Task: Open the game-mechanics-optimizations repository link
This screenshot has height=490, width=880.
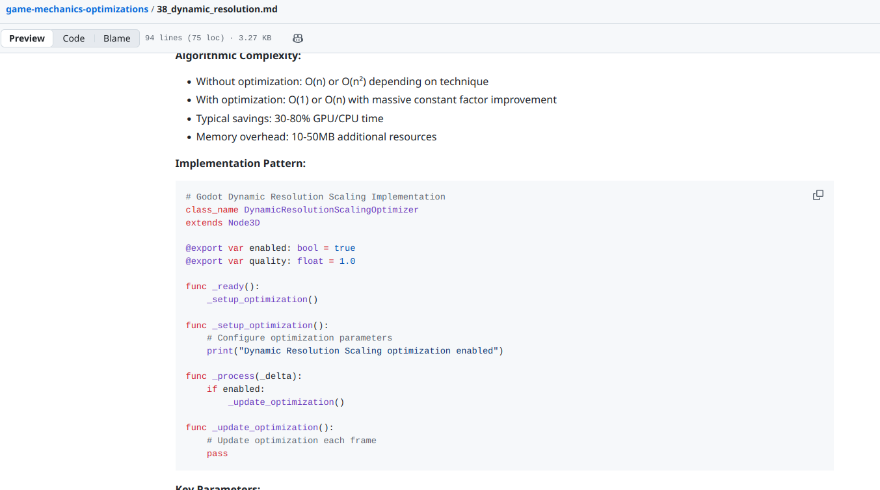Action: [77, 9]
